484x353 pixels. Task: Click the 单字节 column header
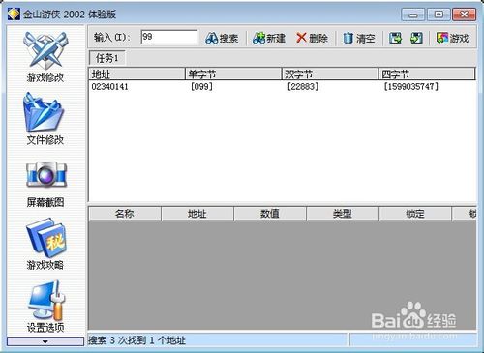point(233,74)
